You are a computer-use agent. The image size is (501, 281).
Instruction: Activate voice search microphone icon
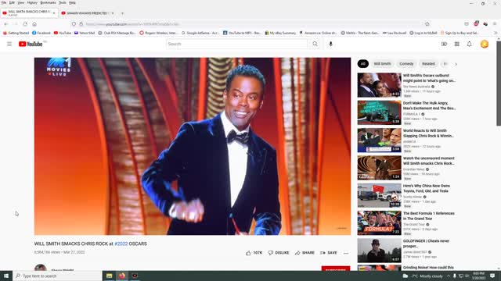click(330, 44)
